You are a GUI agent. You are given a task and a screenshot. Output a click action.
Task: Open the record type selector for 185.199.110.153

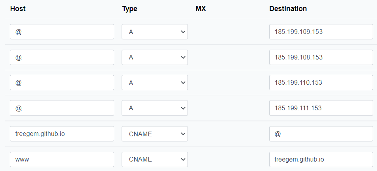pos(154,83)
